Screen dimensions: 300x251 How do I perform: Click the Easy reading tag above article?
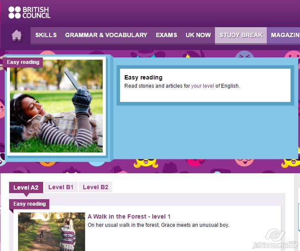(x=29, y=204)
